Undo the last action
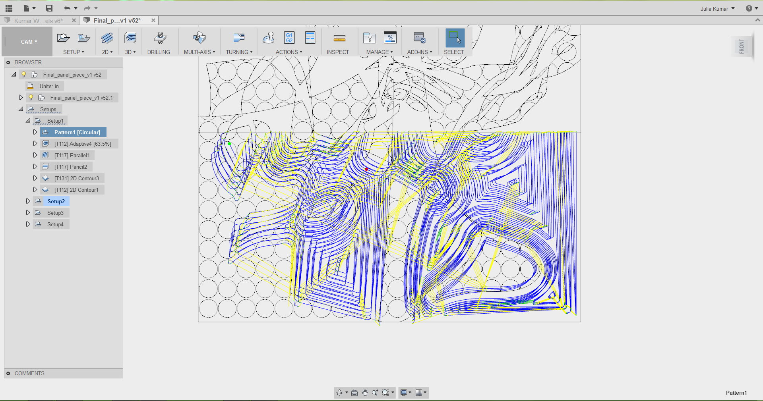 coord(67,8)
